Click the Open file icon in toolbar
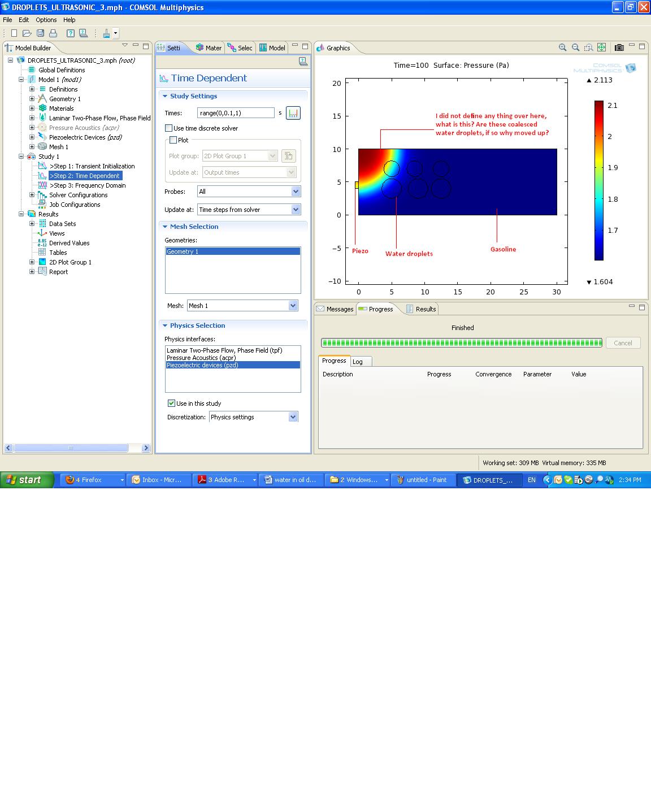This screenshot has width=651, height=794. (x=27, y=33)
